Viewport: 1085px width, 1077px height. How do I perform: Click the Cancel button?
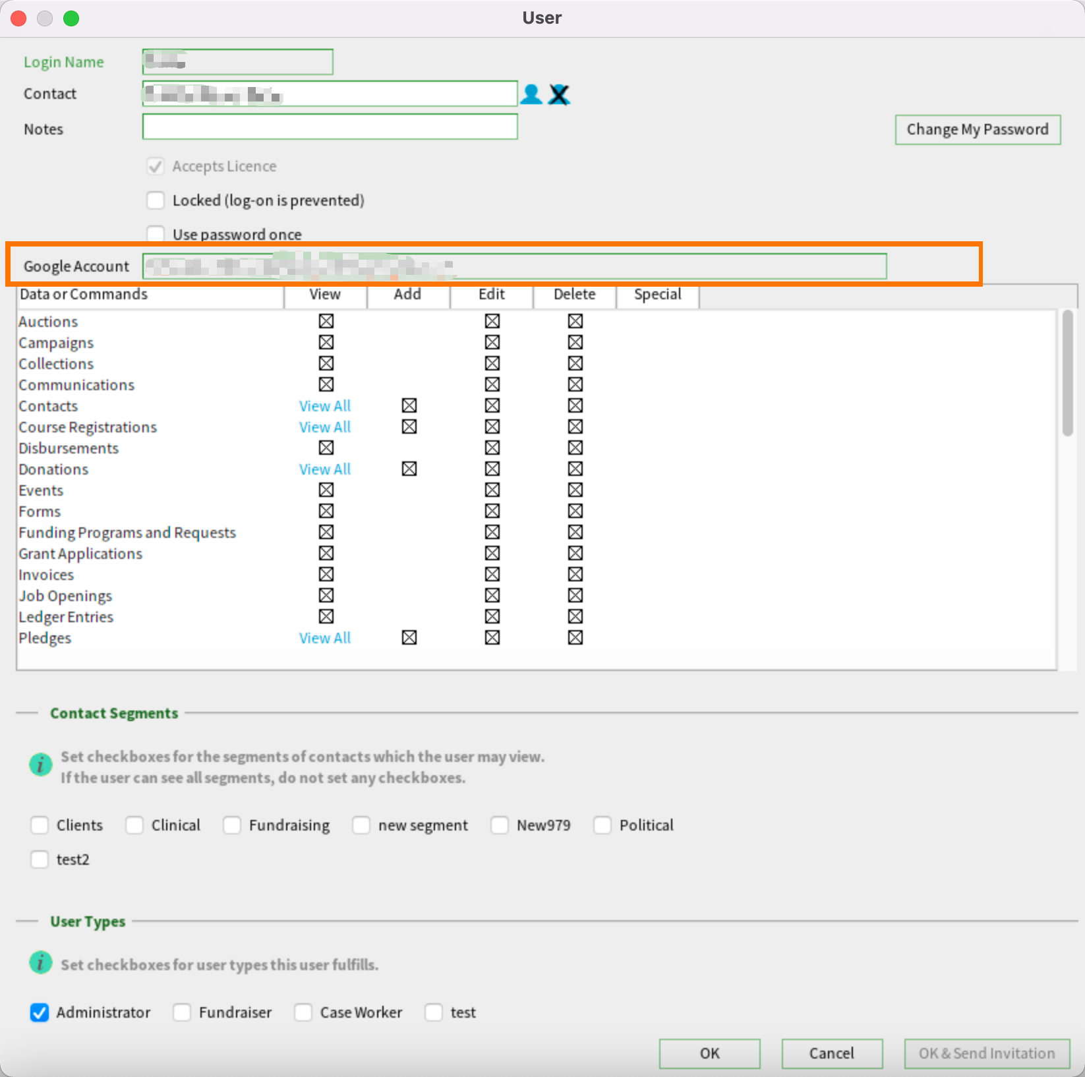pos(832,1053)
